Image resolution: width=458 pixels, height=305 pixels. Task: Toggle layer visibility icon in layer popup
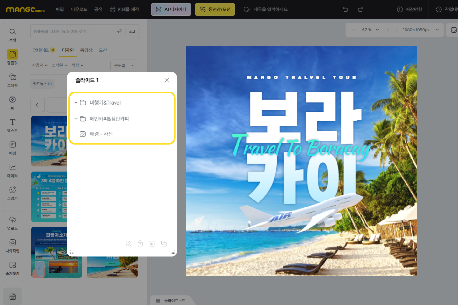pyautogui.click(x=128, y=243)
